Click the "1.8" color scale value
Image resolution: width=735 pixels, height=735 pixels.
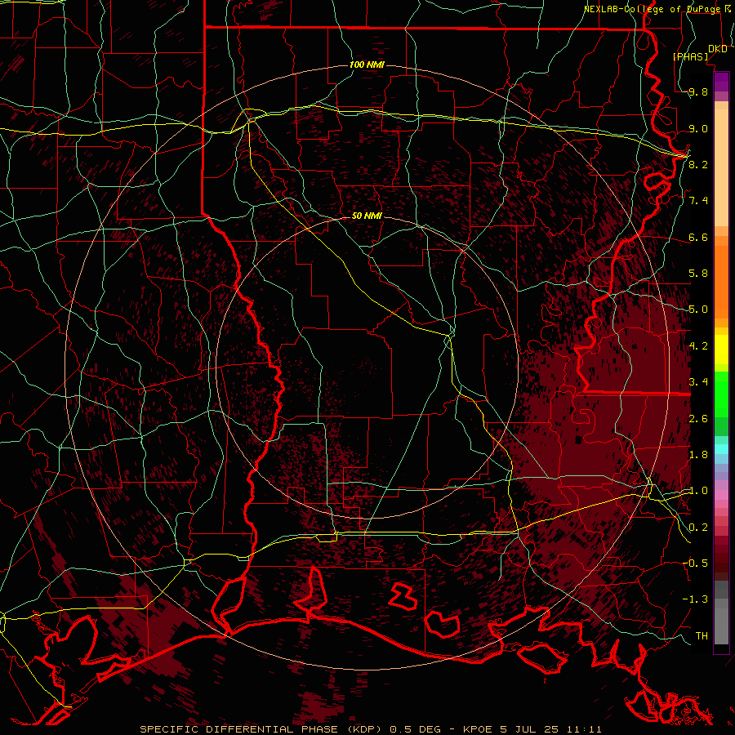tap(698, 455)
